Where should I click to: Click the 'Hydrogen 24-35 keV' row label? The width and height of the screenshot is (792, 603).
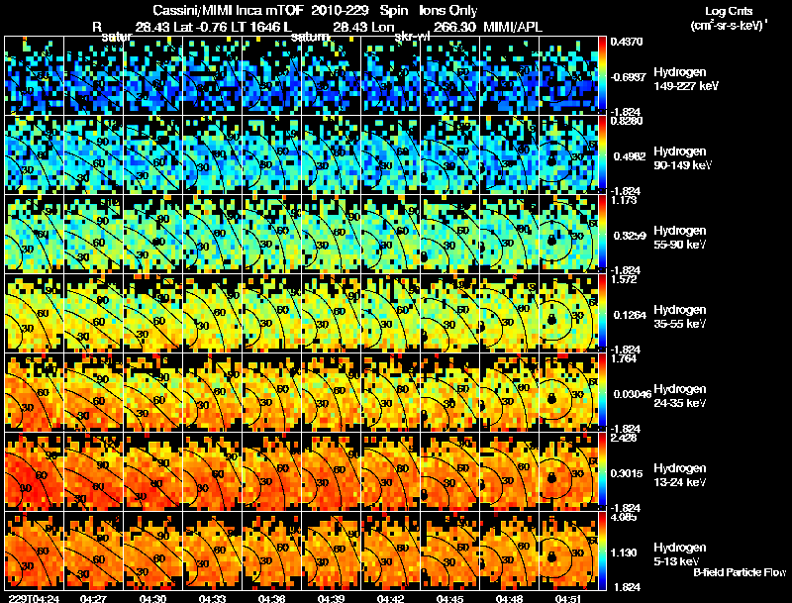coord(680,396)
